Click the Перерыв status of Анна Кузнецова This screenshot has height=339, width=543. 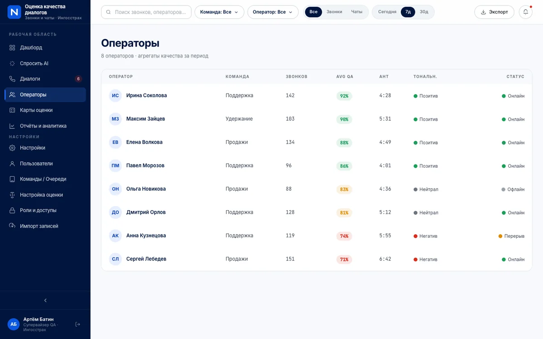coord(511,236)
